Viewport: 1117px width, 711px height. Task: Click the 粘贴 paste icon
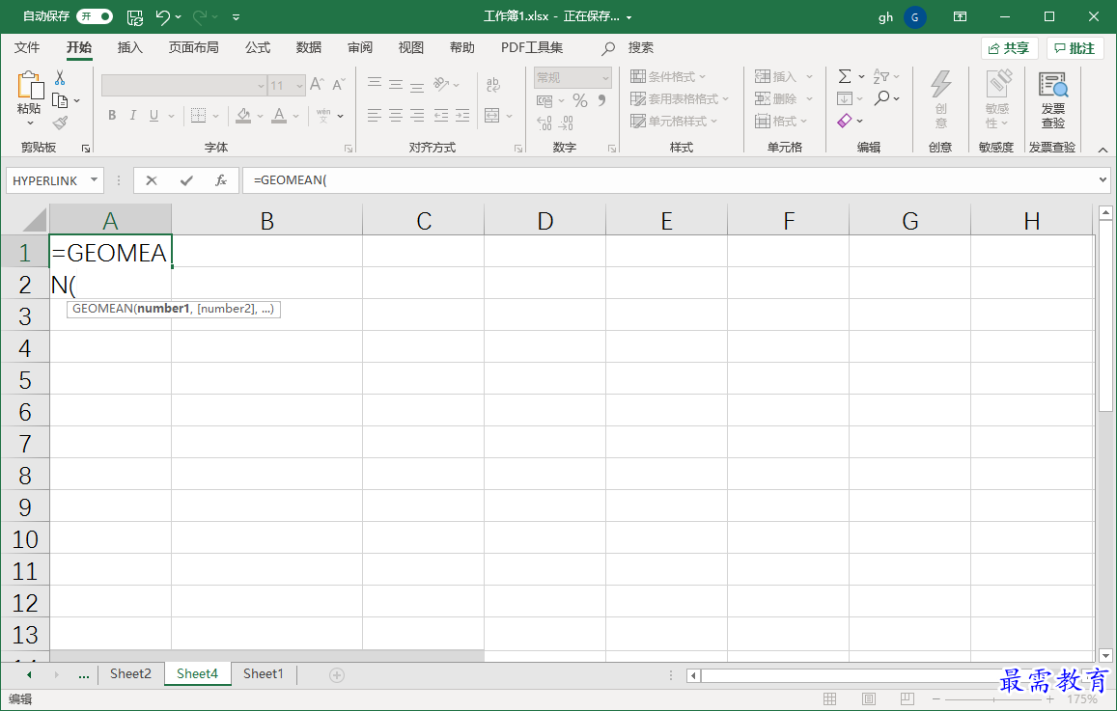pyautogui.click(x=30, y=86)
